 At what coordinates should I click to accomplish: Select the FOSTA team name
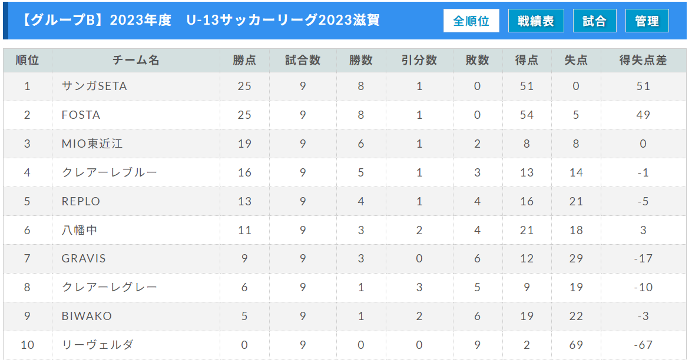click(x=81, y=115)
